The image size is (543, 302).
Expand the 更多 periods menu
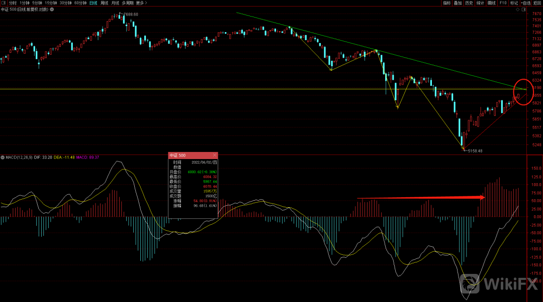pyautogui.click(x=140, y=3)
